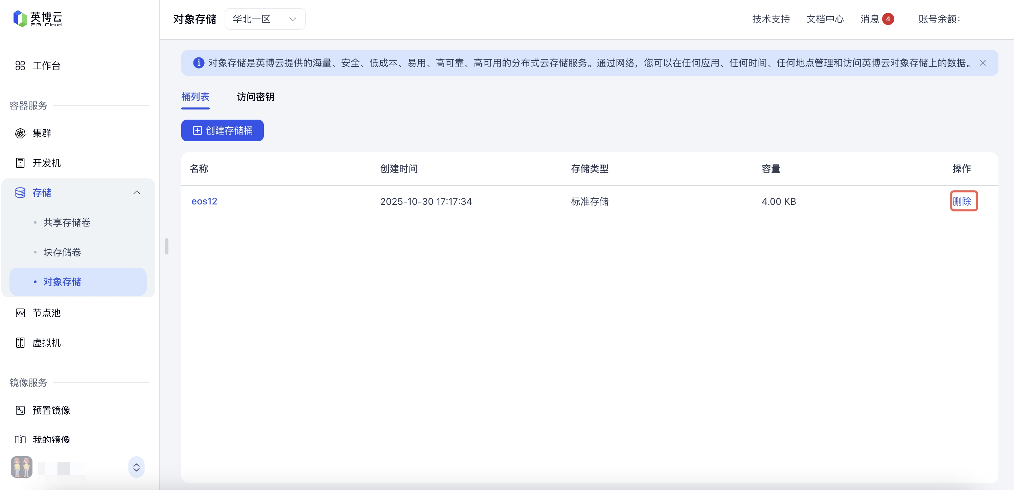Click the 节点池 node pool icon
Screen dimensions: 1014x490
click(x=20, y=313)
